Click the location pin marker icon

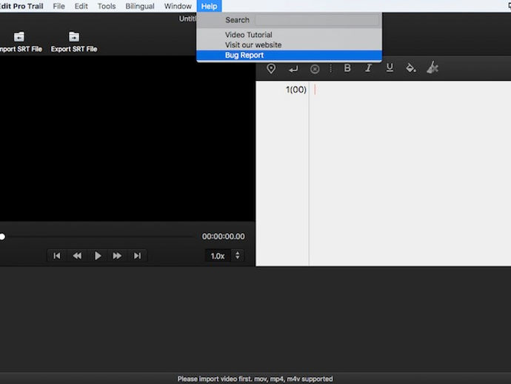click(x=271, y=68)
